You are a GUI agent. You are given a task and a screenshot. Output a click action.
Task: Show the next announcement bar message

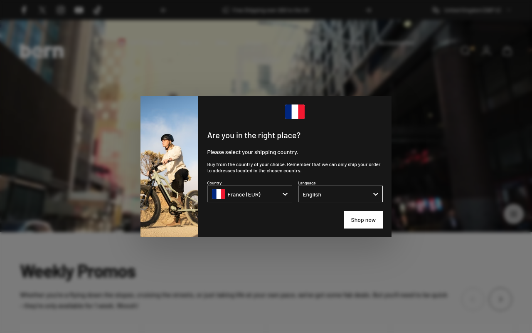click(x=369, y=10)
